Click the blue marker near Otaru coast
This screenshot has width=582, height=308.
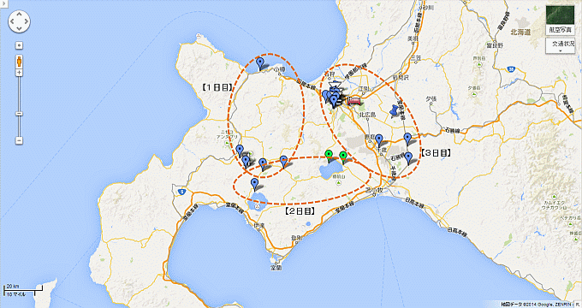click(x=260, y=63)
